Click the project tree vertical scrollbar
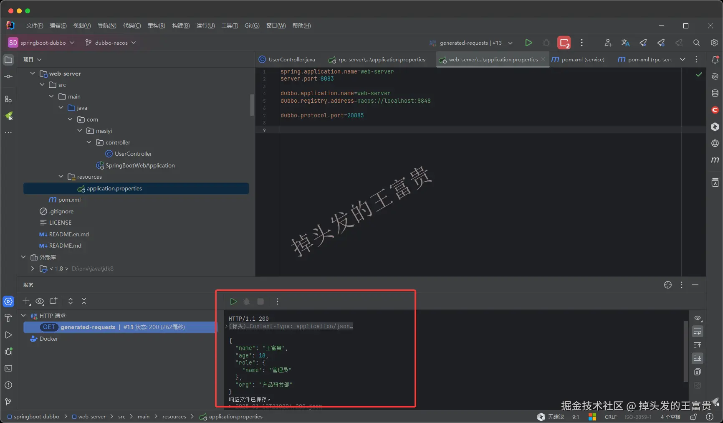This screenshot has height=423, width=723. coord(252,104)
